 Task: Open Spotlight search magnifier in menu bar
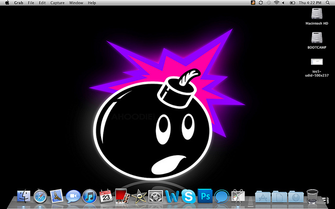(x=328, y=3)
